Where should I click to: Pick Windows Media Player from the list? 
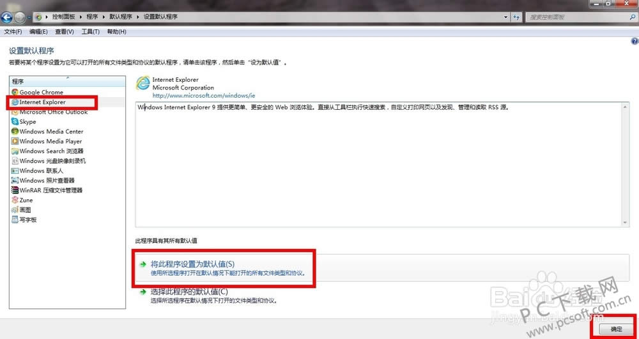[x=50, y=142]
